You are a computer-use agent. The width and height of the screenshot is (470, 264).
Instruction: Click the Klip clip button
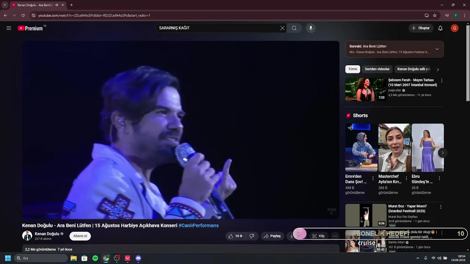[x=319, y=236]
